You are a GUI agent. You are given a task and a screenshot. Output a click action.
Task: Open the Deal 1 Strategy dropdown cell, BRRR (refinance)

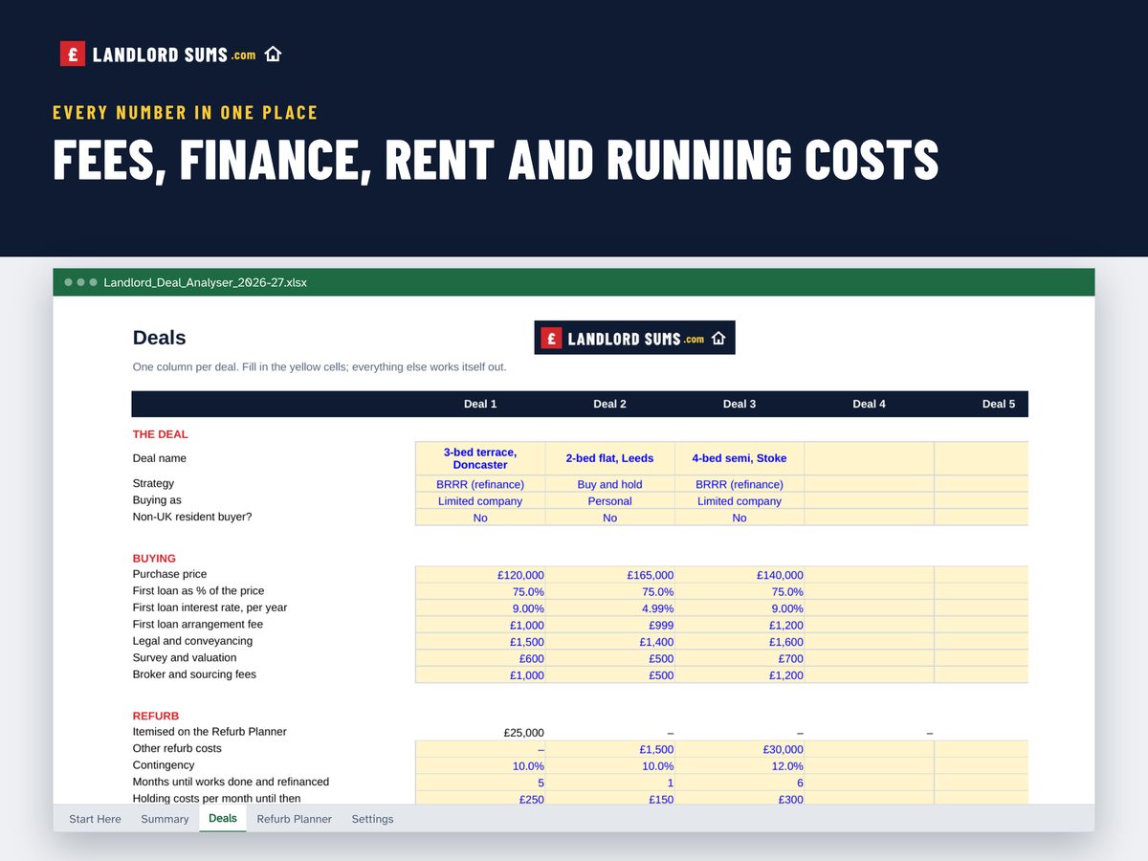point(480,484)
